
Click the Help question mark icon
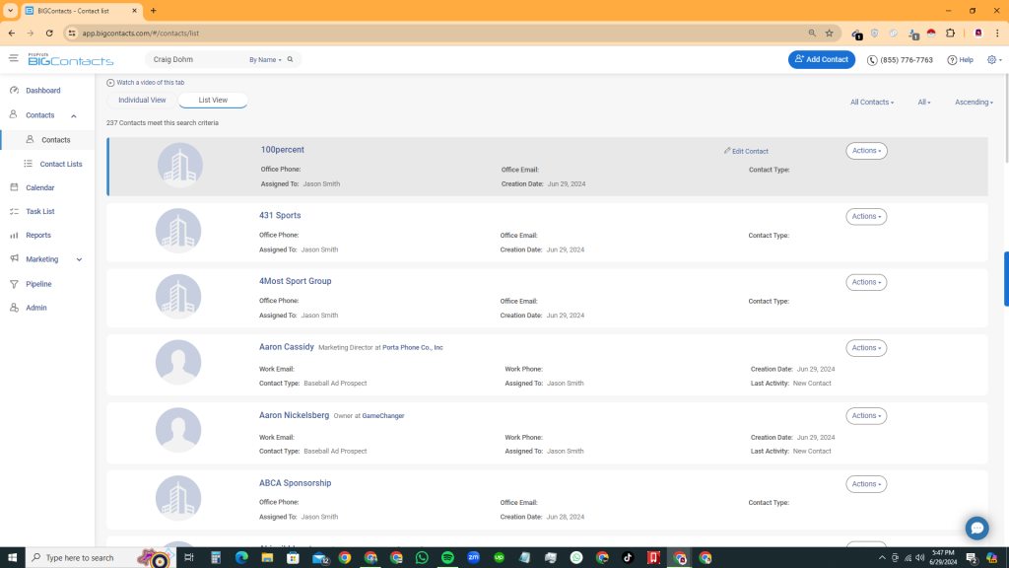coord(953,60)
